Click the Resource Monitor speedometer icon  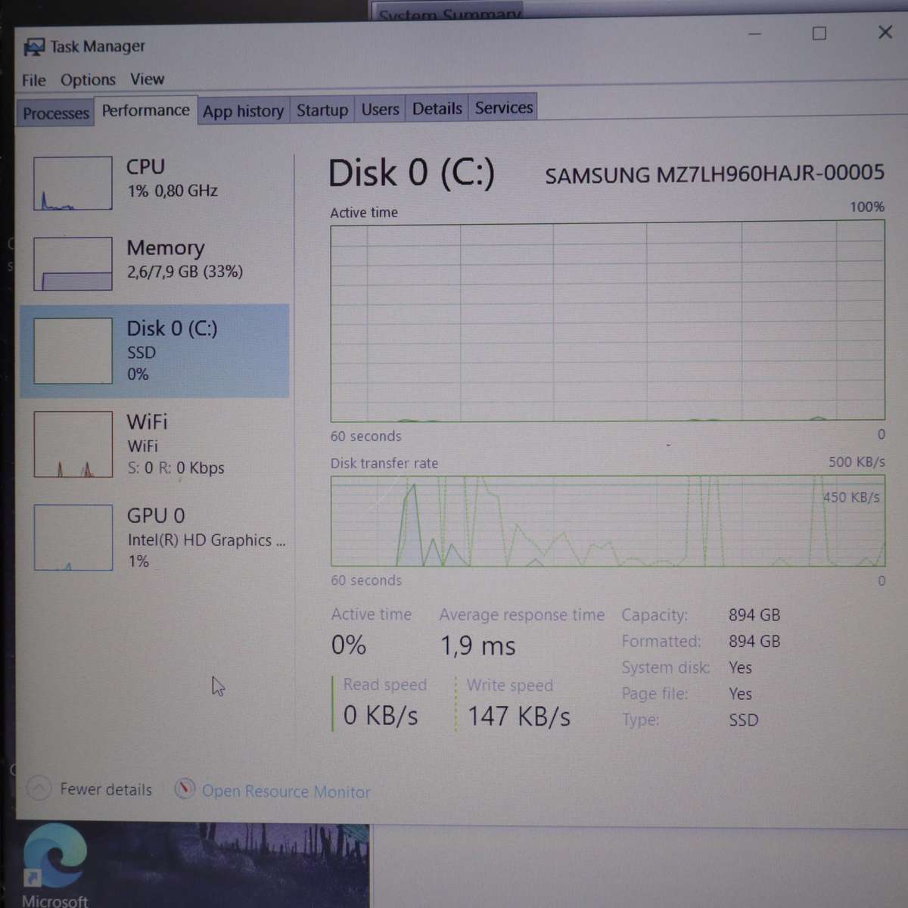pyautogui.click(x=185, y=790)
